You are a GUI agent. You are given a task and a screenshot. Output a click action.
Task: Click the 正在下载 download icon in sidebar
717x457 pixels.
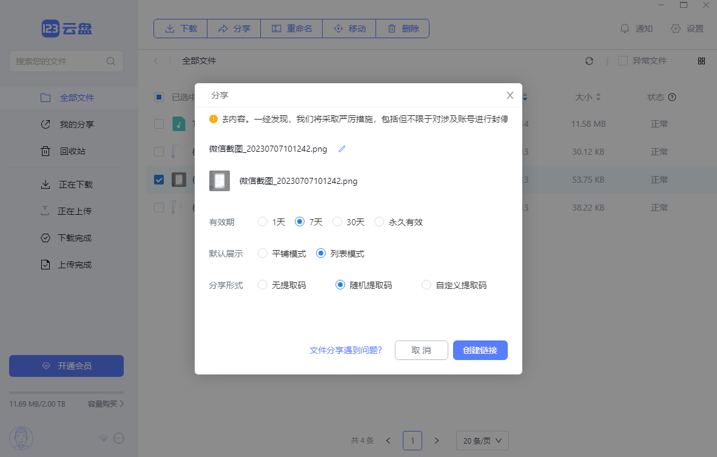[45, 184]
